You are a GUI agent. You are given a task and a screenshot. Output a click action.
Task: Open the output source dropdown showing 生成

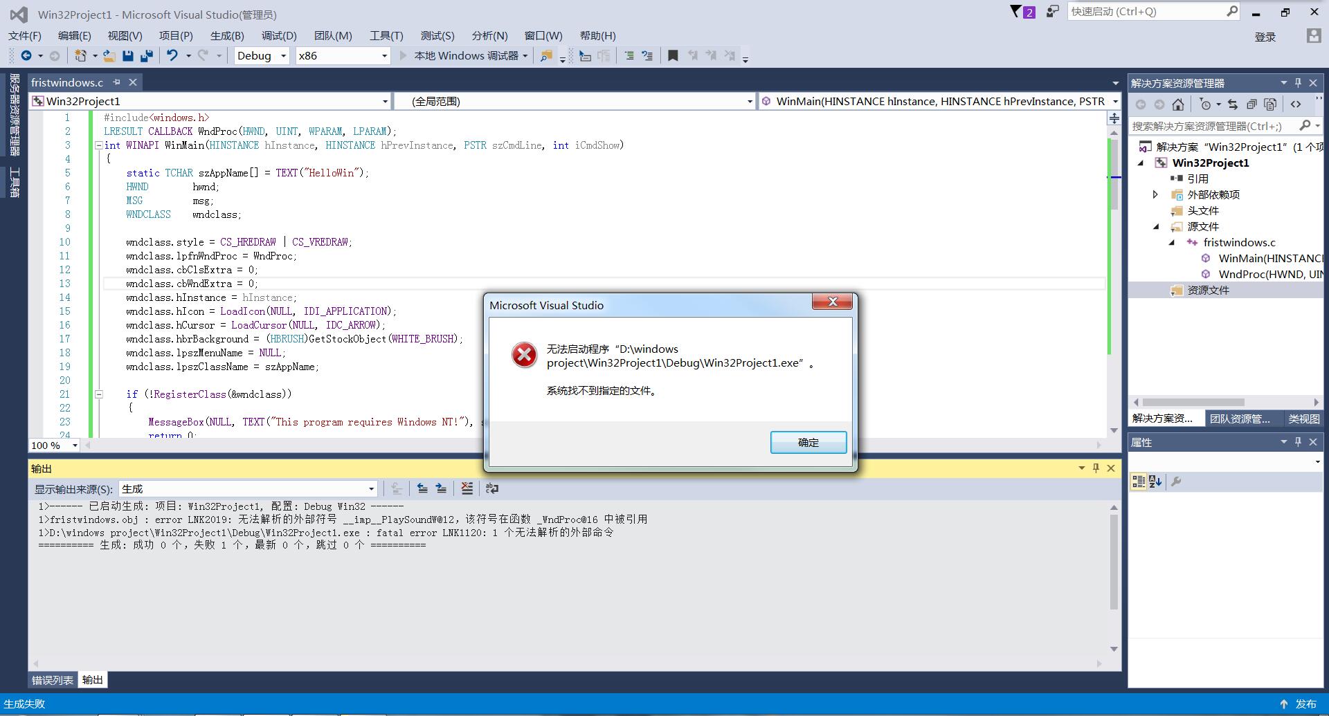pos(248,489)
